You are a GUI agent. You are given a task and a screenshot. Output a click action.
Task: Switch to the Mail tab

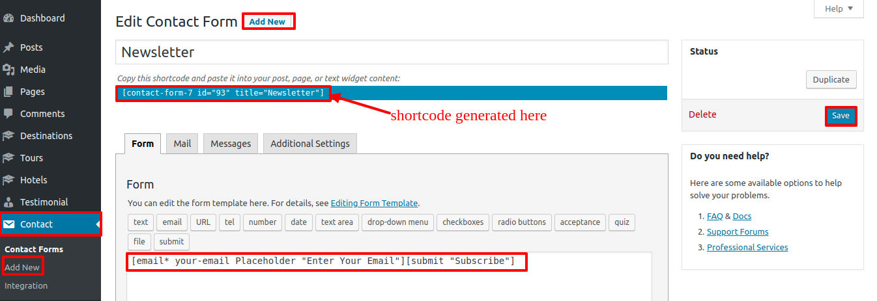pos(182,144)
